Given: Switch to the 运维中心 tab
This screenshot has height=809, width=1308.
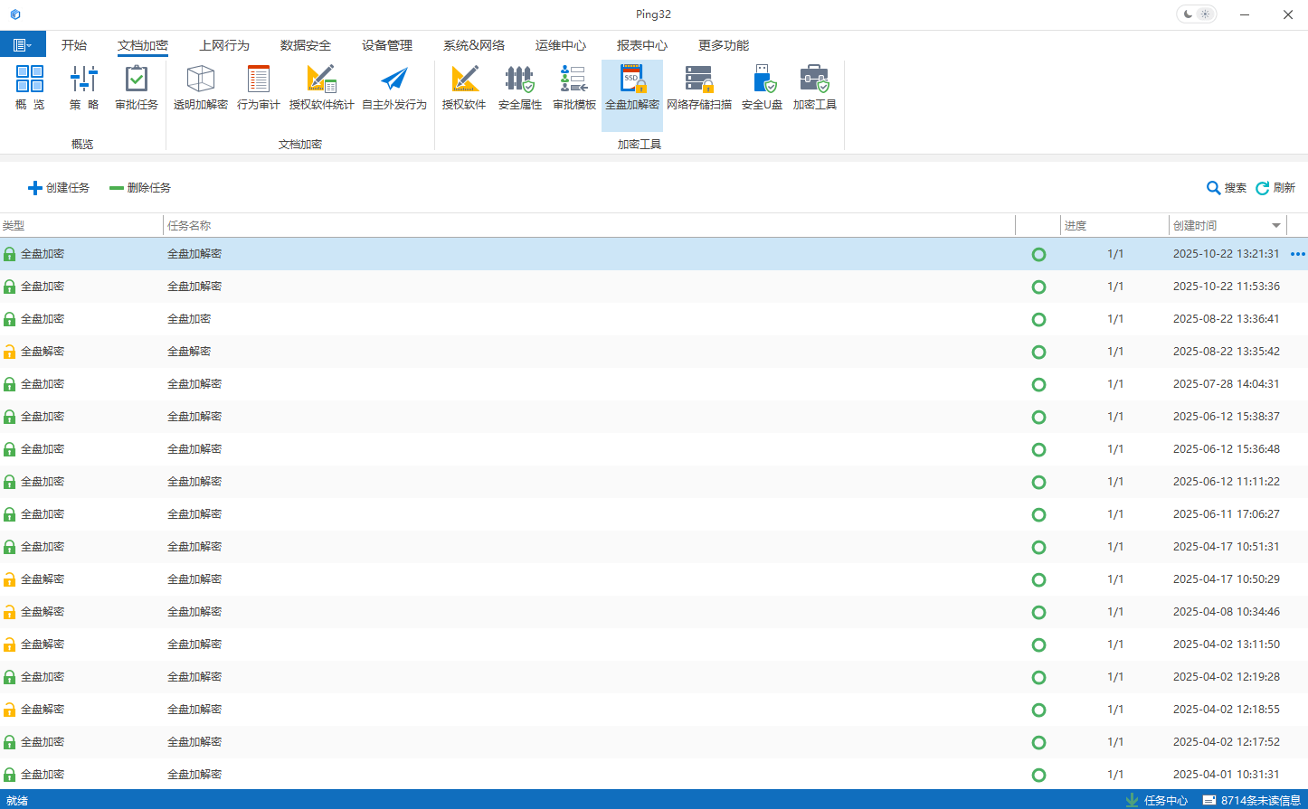Looking at the screenshot, I should point(561,45).
